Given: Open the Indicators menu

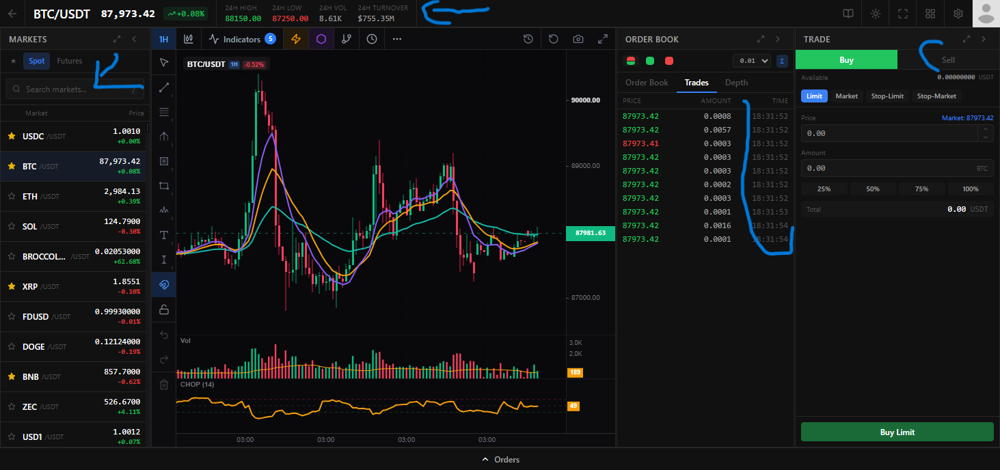Looking at the screenshot, I should 242,39.
